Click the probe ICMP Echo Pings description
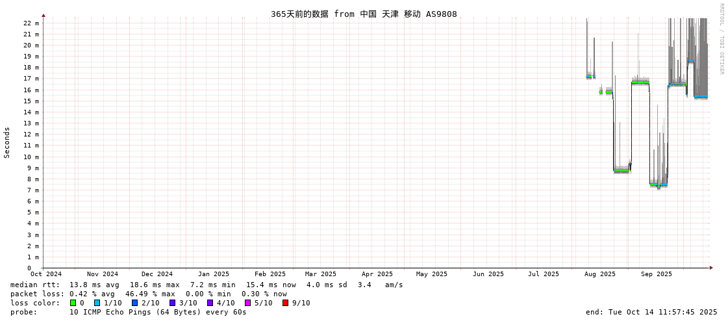The image size is (728, 321). [158, 312]
